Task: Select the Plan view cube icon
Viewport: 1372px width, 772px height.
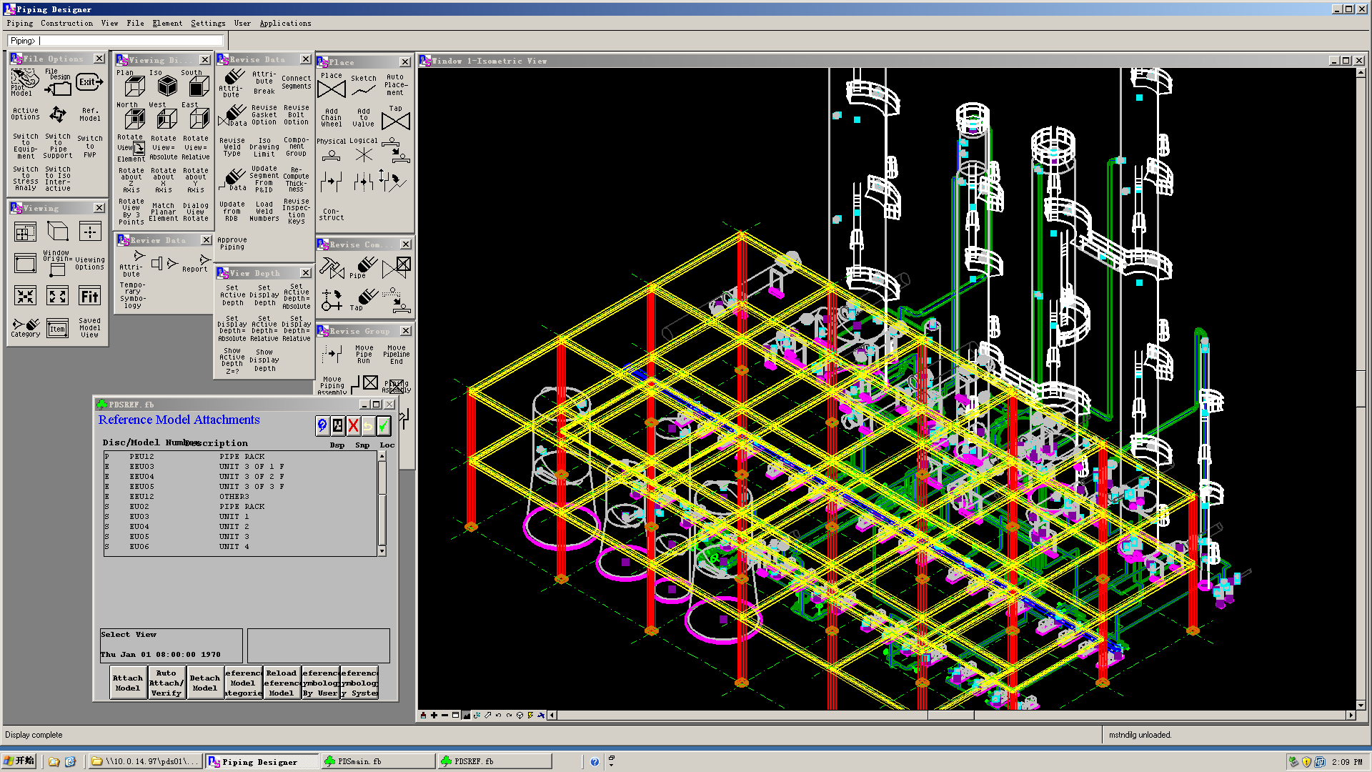Action: point(134,86)
